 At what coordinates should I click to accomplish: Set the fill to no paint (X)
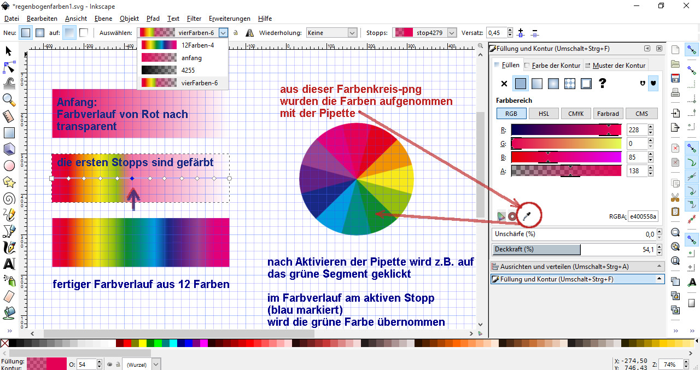coord(504,84)
